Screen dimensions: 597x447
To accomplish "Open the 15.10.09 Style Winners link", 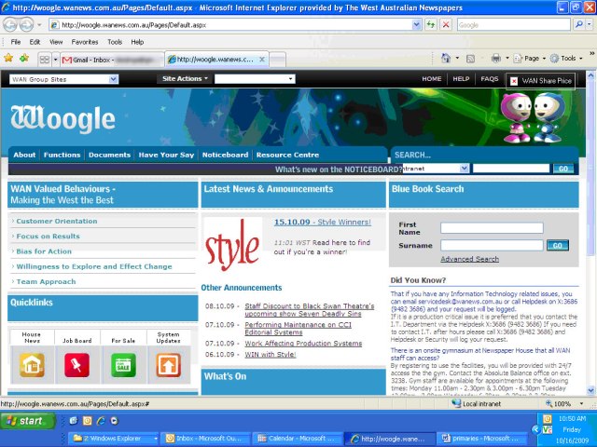I will click(322, 222).
